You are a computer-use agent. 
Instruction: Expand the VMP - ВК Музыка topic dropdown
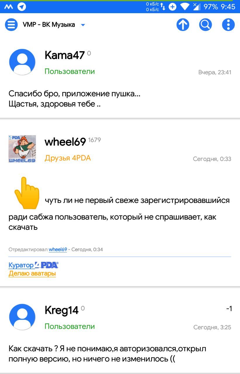click(x=83, y=25)
